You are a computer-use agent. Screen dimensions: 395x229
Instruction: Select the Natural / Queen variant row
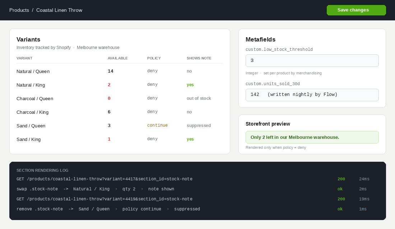pyautogui.click(x=120, y=71)
